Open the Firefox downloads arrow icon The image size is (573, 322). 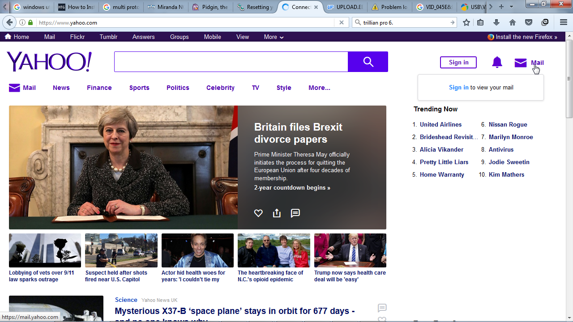point(496,22)
